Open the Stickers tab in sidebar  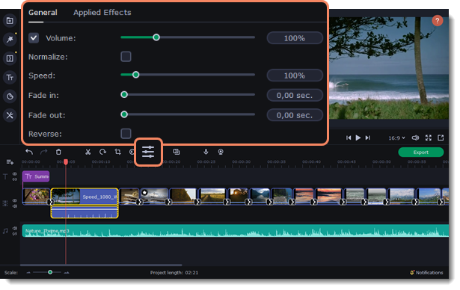(10, 96)
